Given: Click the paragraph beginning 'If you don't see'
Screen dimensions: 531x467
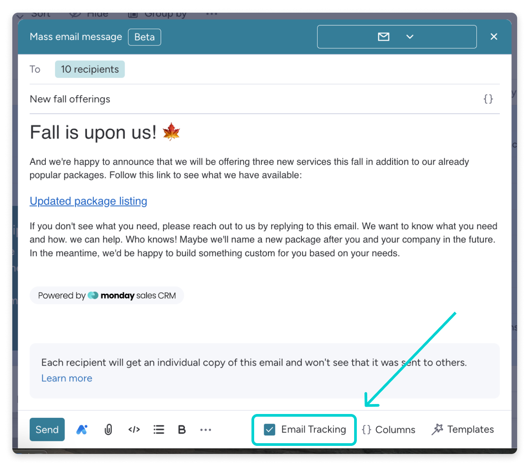Looking at the screenshot, I should click(x=264, y=240).
